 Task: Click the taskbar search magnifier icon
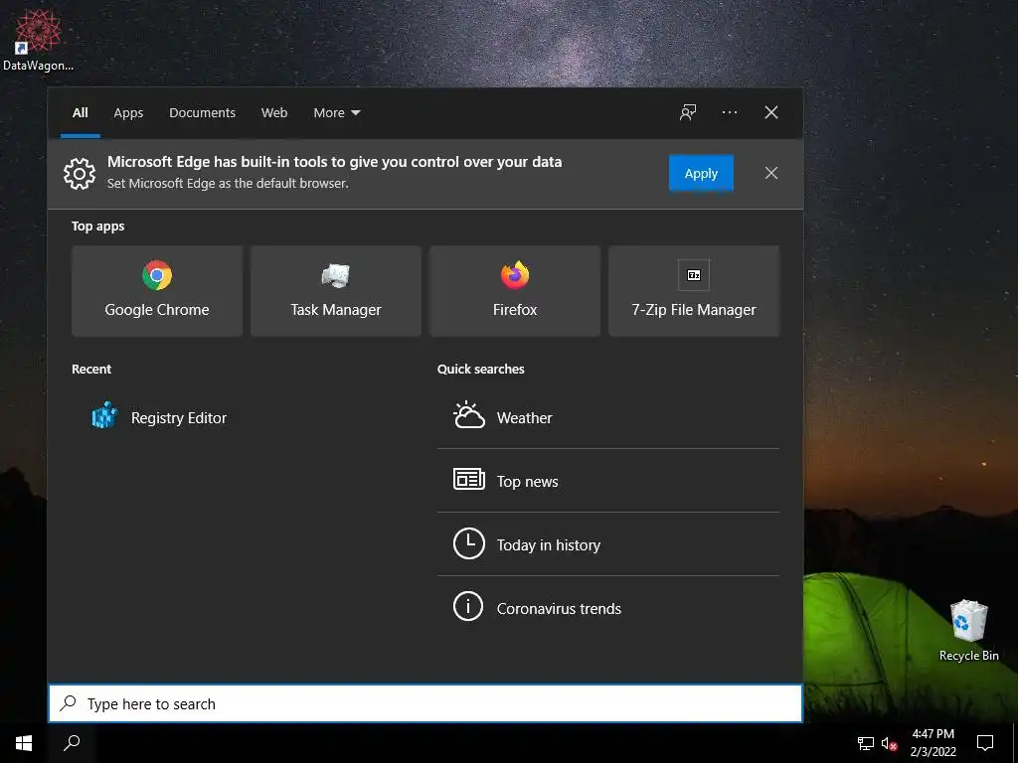(x=72, y=743)
